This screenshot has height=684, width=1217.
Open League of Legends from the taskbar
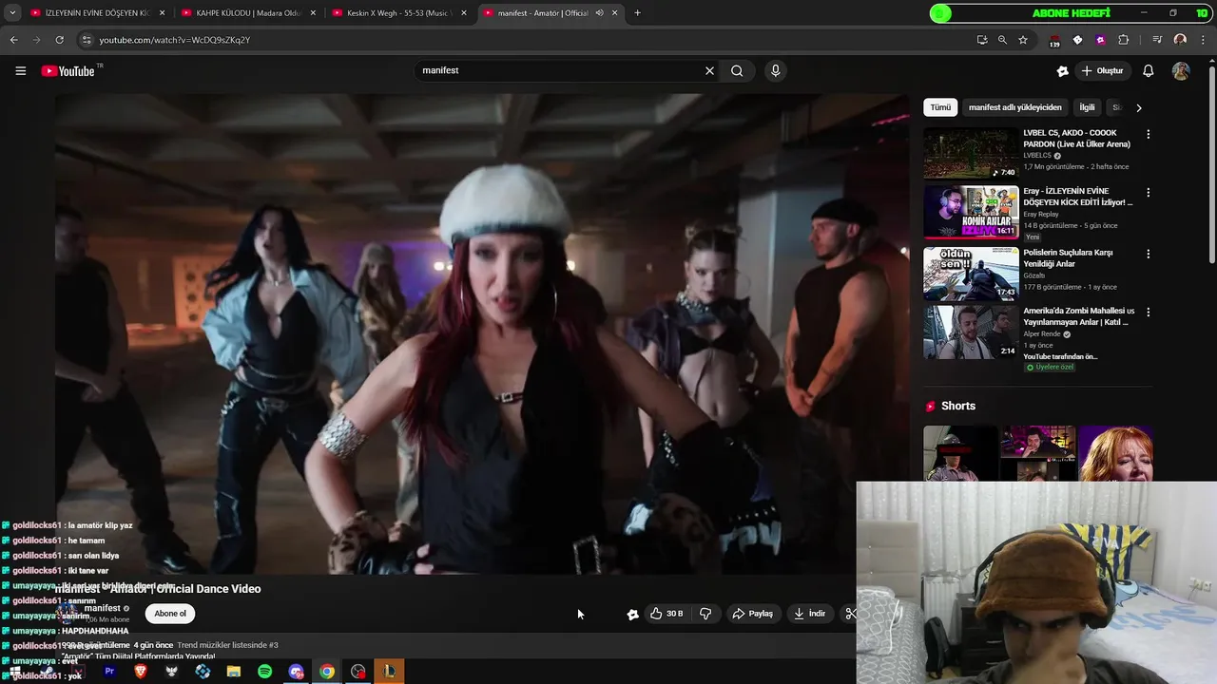[x=389, y=672]
